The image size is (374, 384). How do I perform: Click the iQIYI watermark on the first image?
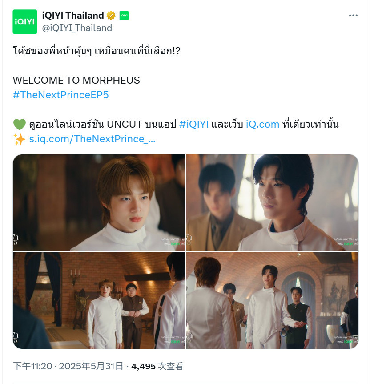pos(175,244)
